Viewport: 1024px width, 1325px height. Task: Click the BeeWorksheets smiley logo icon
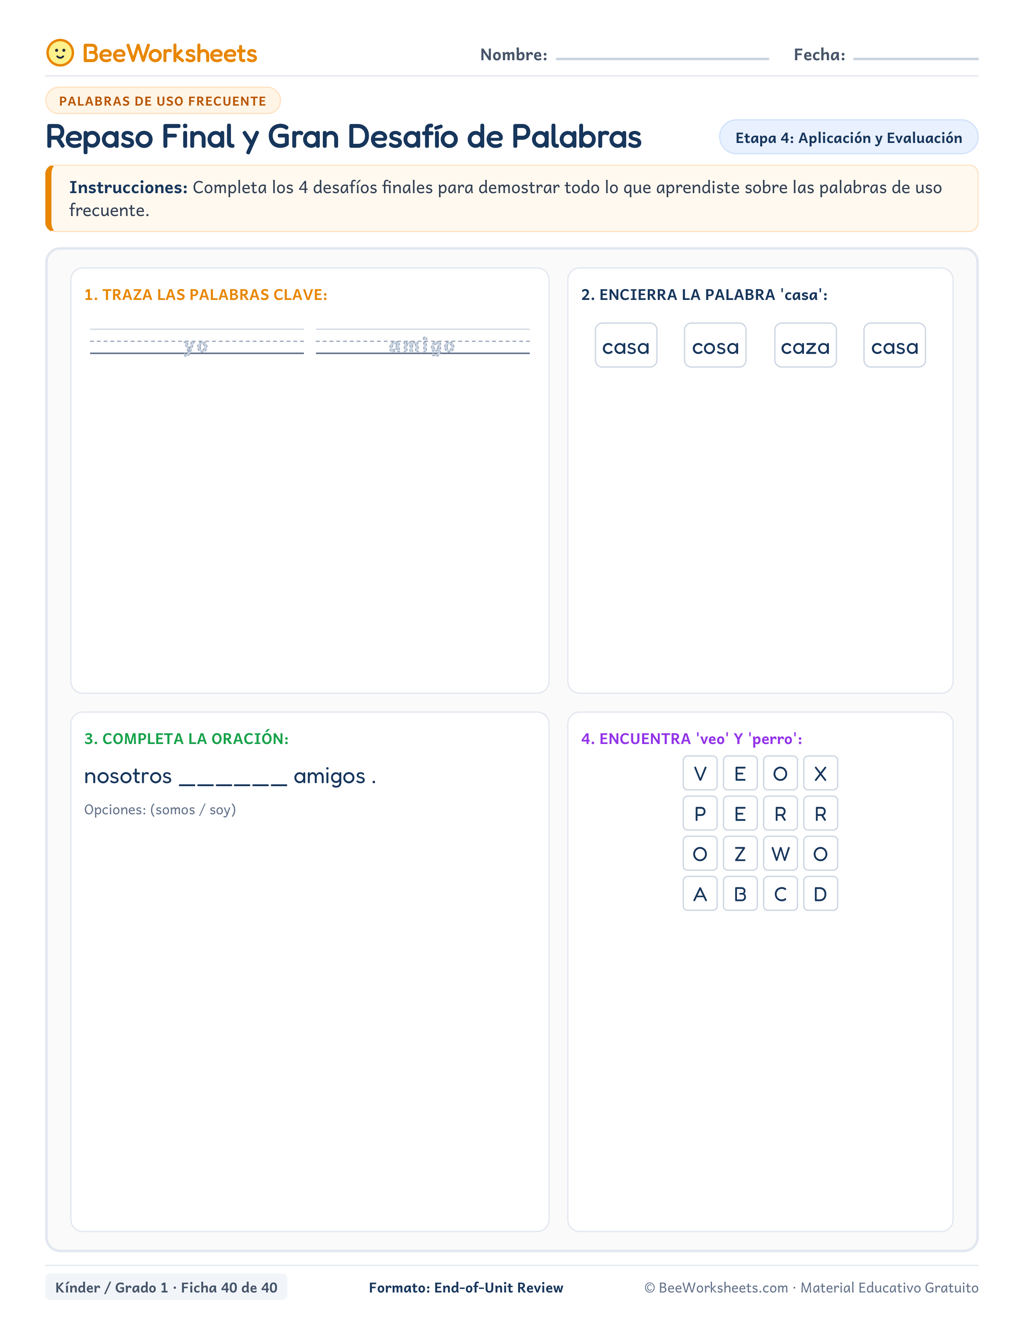(x=60, y=53)
